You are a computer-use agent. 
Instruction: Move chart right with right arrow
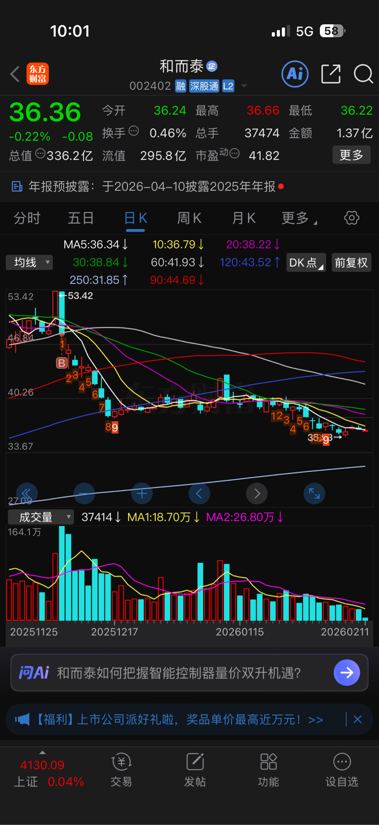pos(257,493)
